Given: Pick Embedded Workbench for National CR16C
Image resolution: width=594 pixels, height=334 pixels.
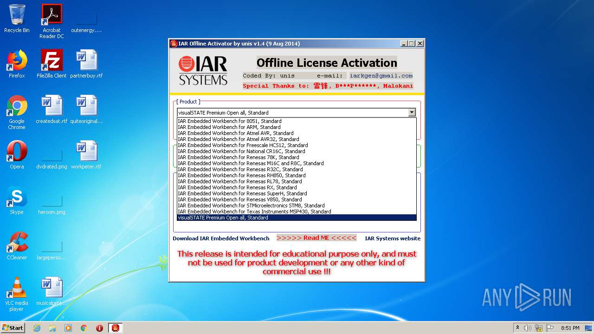Looking at the screenshot, I should tap(297, 151).
